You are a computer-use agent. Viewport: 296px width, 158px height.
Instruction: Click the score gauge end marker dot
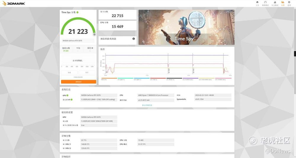tap(94, 35)
